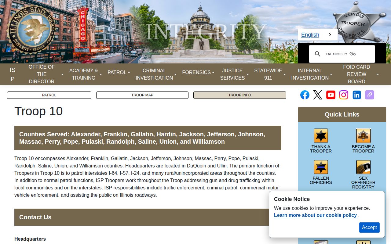Open the cookie policy link
391x244 pixels.
pos(316,215)
